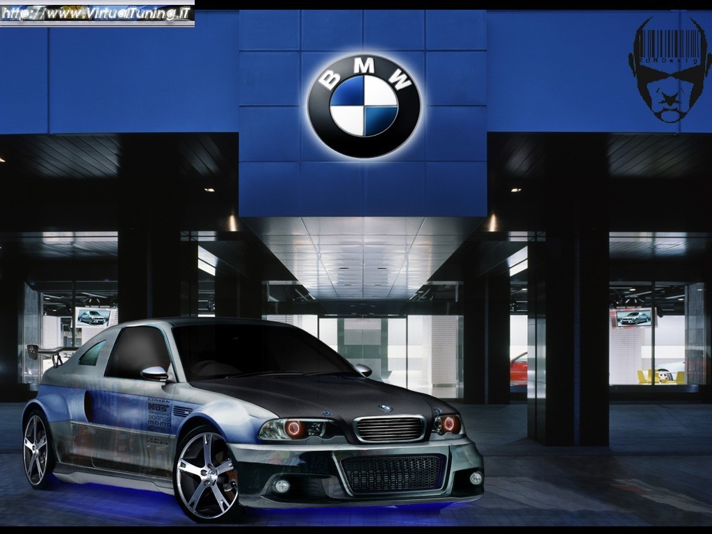Click the http://www.VirtualTuning.IT address text
712x534 pixels.
point(96,13)
